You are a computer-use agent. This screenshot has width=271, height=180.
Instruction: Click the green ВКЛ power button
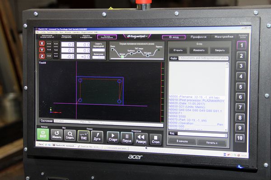(43, 134)
